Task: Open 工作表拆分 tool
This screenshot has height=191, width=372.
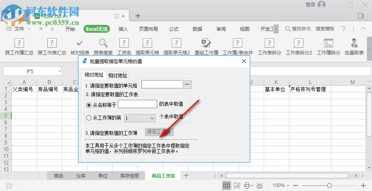Action: pyautogui.click(x=269, y=47)
